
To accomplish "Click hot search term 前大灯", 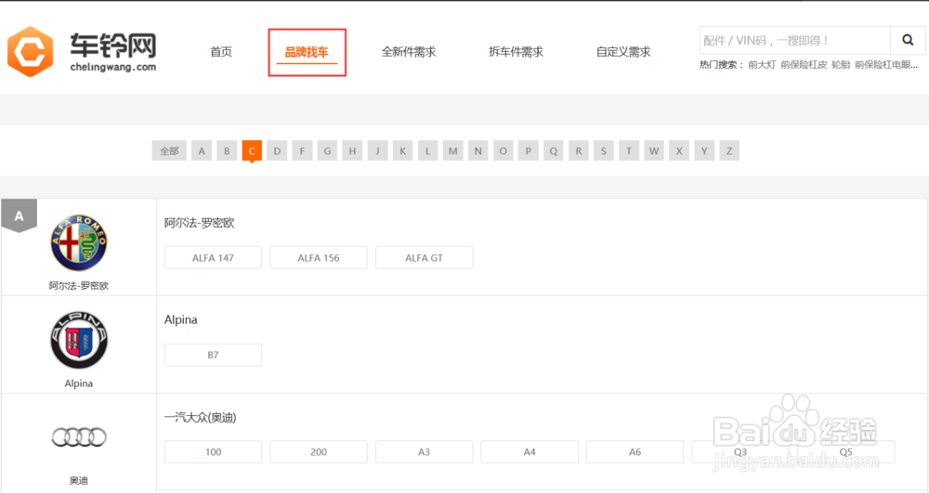I will [762, 64].
